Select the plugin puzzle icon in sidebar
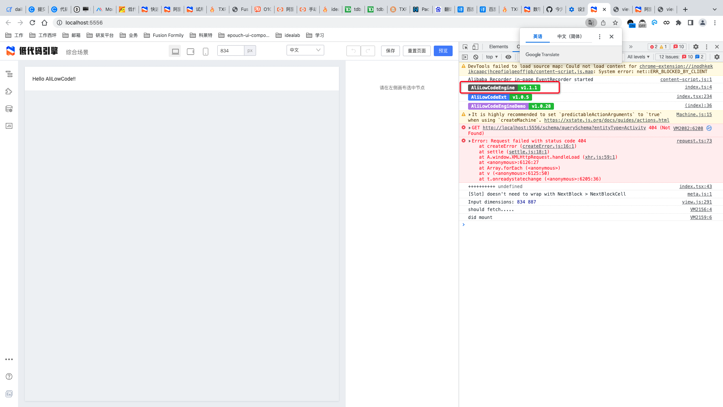Viewport: 723px width, 407px height. click(x=9, y=91)
